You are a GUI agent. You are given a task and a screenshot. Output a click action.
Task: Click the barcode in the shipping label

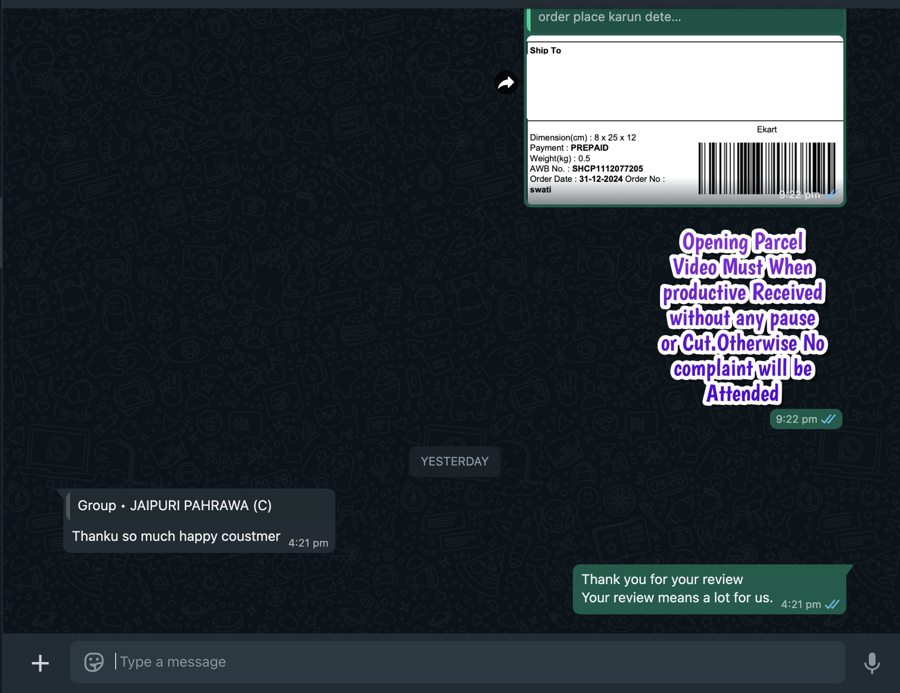[766, 168]
